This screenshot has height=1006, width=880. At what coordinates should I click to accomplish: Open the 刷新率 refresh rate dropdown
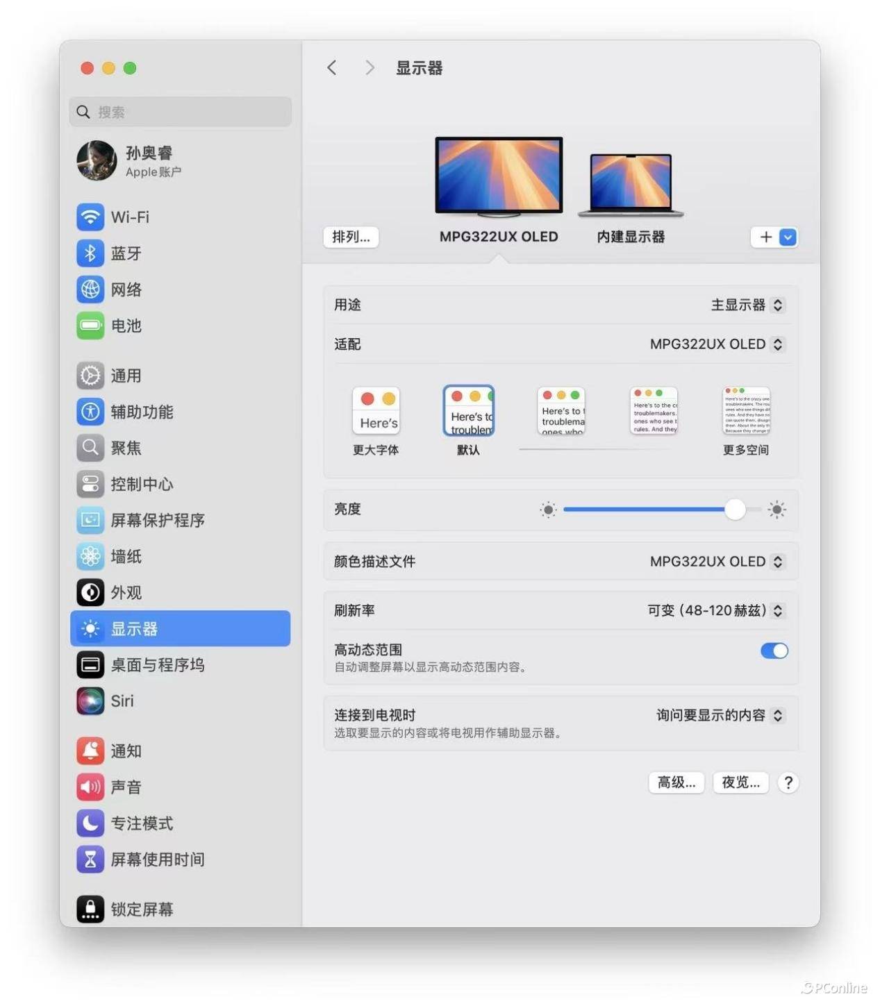pyautogui.click(x=716, y=611)
